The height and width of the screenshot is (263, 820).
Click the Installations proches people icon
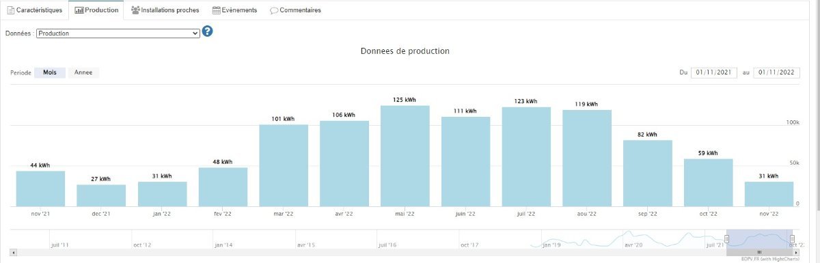[135, 10]
